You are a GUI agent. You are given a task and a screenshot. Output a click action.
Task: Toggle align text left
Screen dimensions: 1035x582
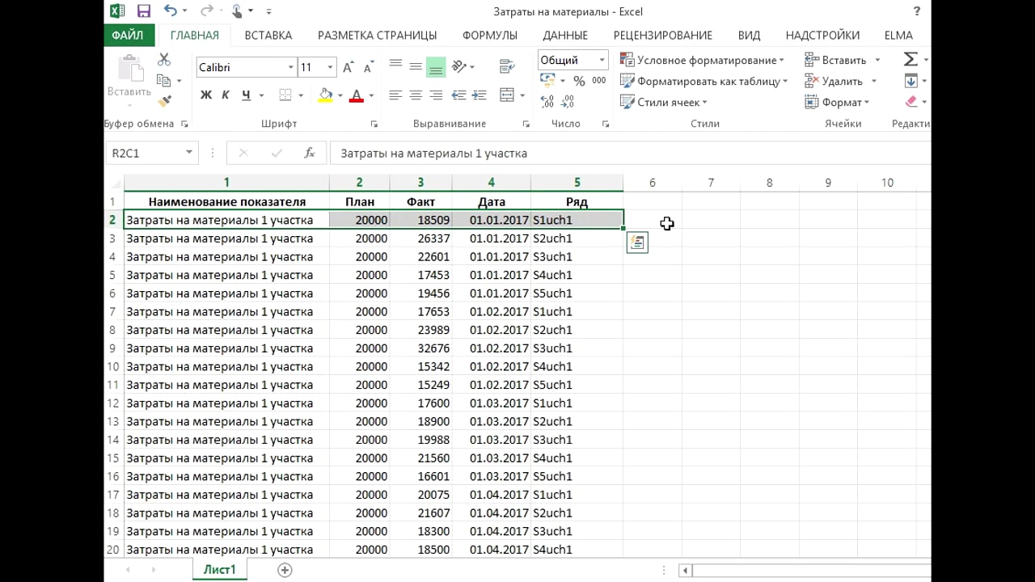pos(395,95)
